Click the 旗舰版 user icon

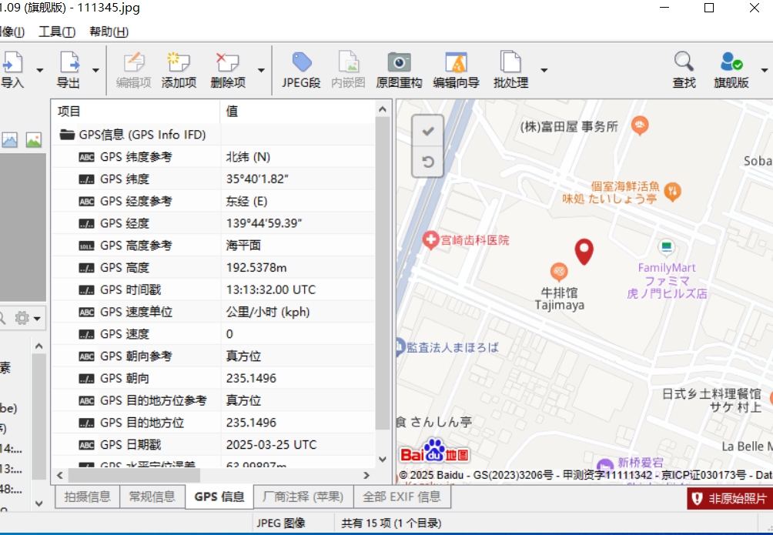click(x=731, y=63)
